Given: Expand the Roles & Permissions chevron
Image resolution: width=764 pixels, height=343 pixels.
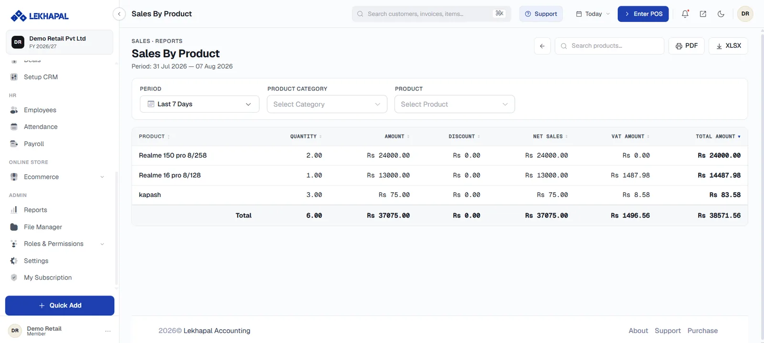Looking at the screenshot, I should [x=102, y=244].
